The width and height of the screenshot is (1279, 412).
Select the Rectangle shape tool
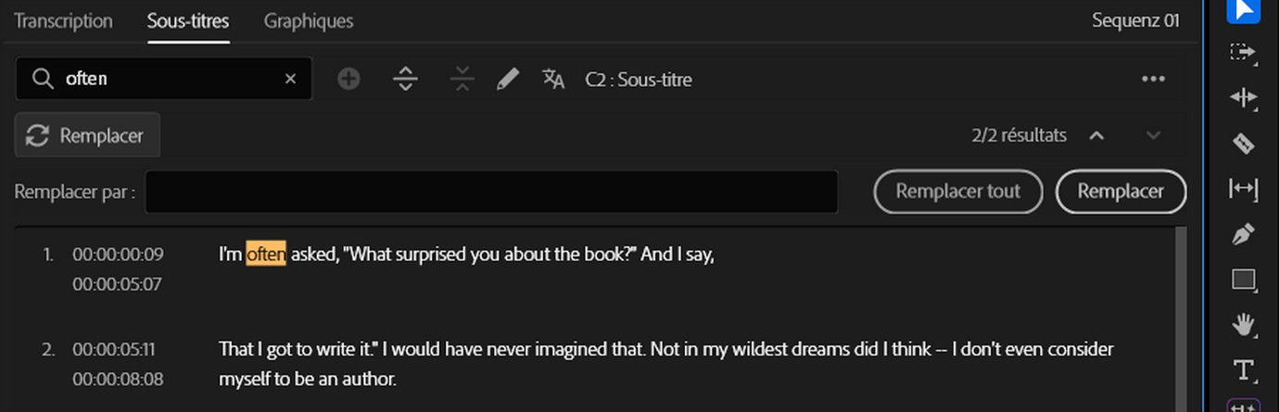pyautogui.click(x=1243, y=280)
